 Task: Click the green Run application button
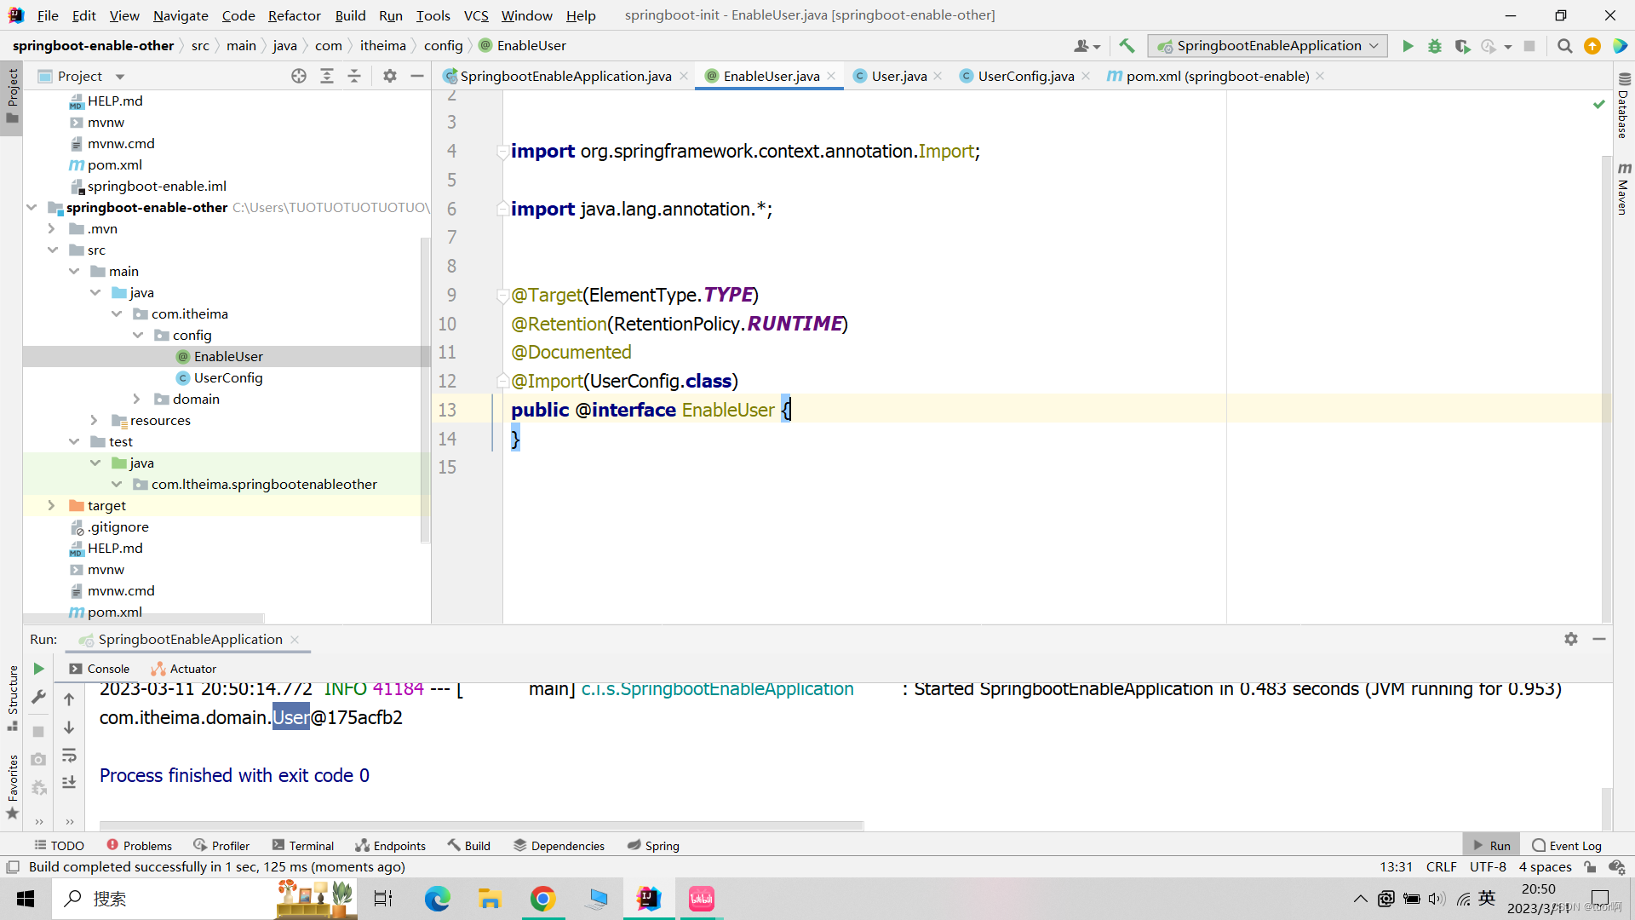point(1408,46)
